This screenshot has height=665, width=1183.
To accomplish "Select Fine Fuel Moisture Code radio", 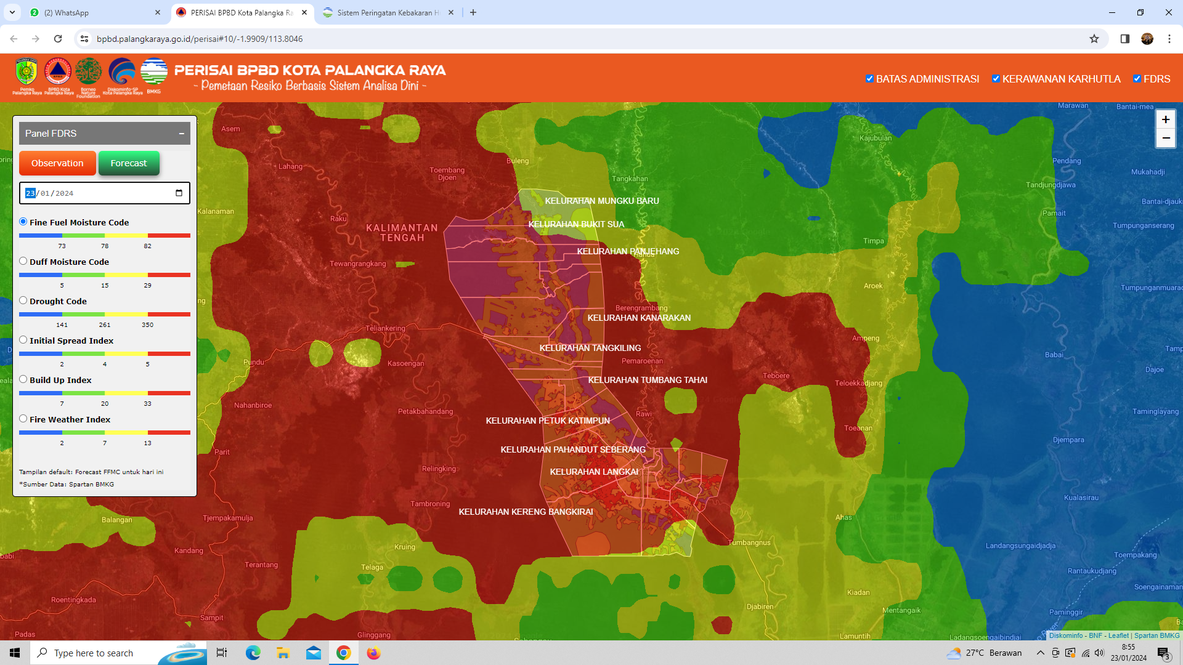I will point(23,222).
